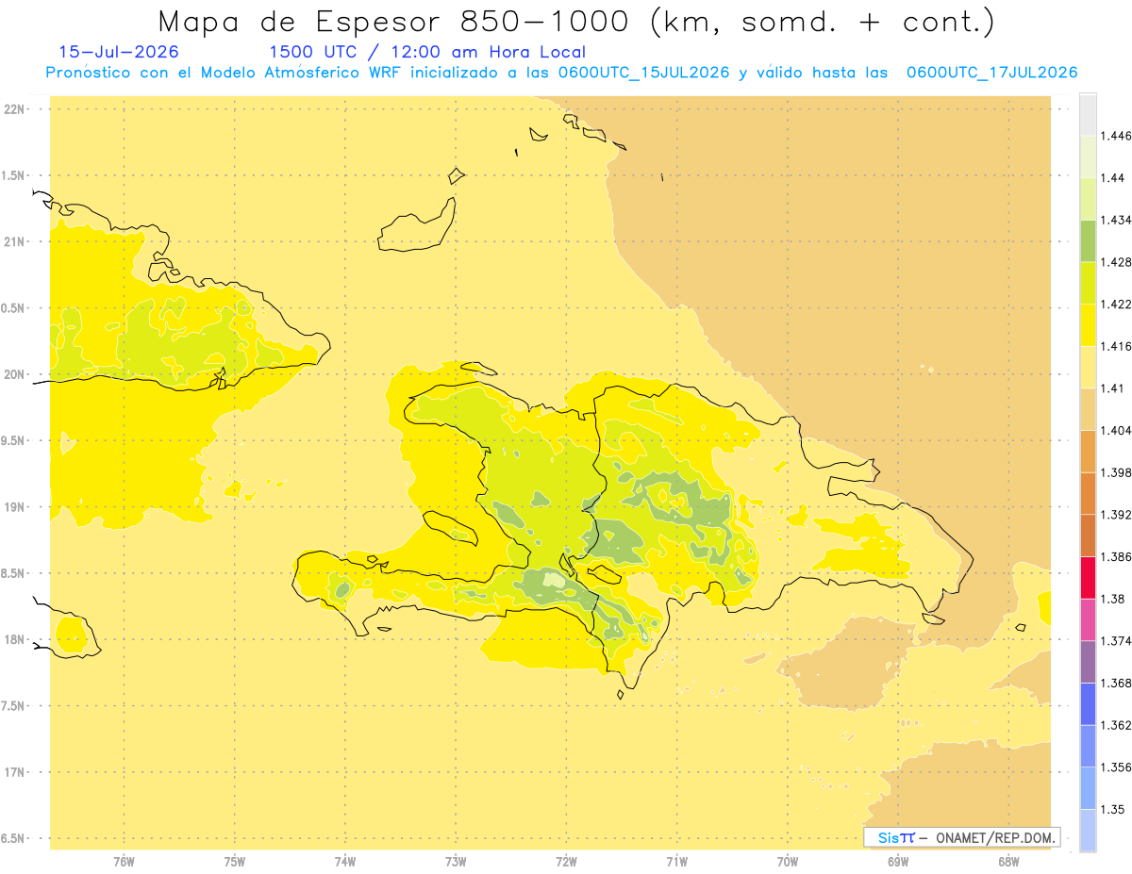
Task: Click the 1.362 colorbar value
Action: [x=1116, y=725]
